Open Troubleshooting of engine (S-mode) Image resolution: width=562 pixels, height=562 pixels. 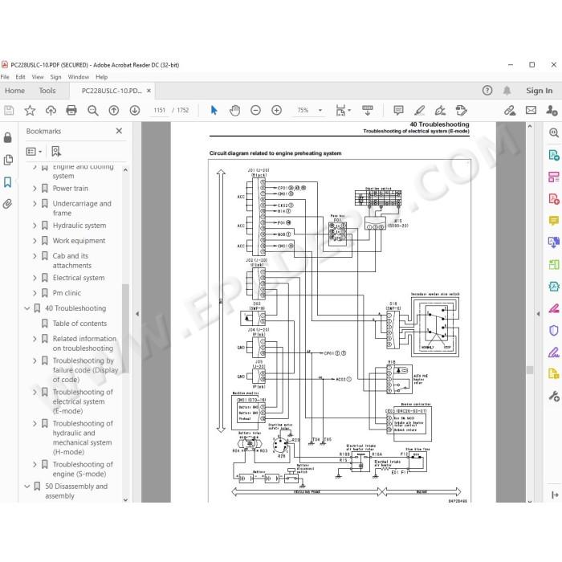83,469
